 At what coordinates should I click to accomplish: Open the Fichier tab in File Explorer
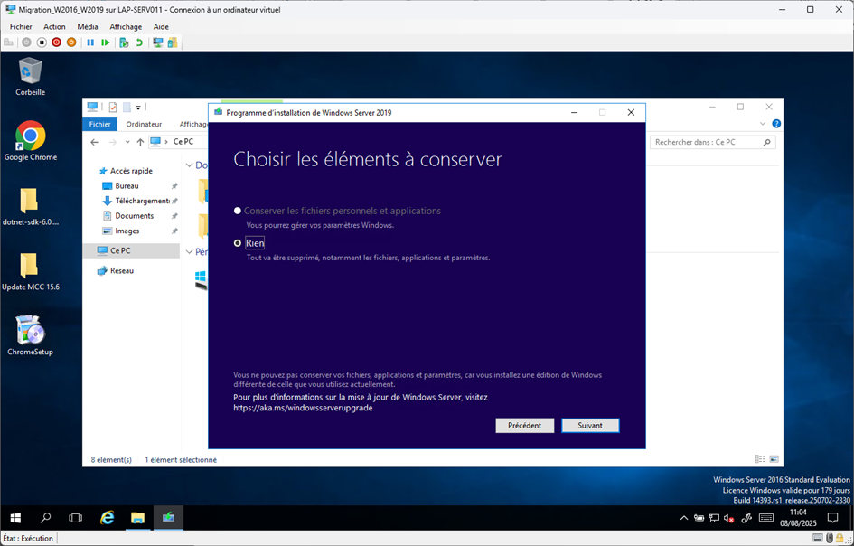pos(99,124)
